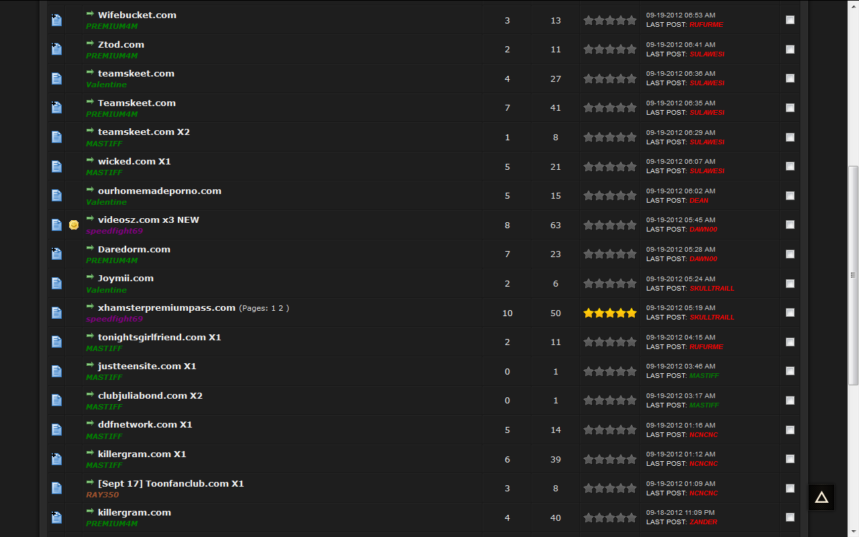Open the Daredorm.com thread title
Screen dimensions: 859x537
134,249
